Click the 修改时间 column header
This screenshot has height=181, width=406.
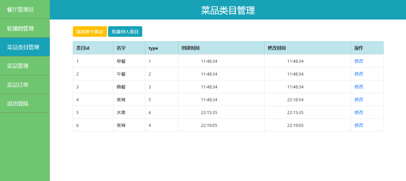(x=277, y=48)
